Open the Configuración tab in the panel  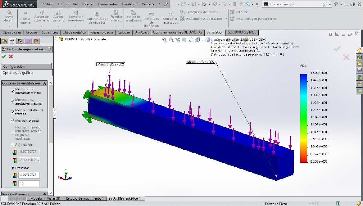click(14, 66)
